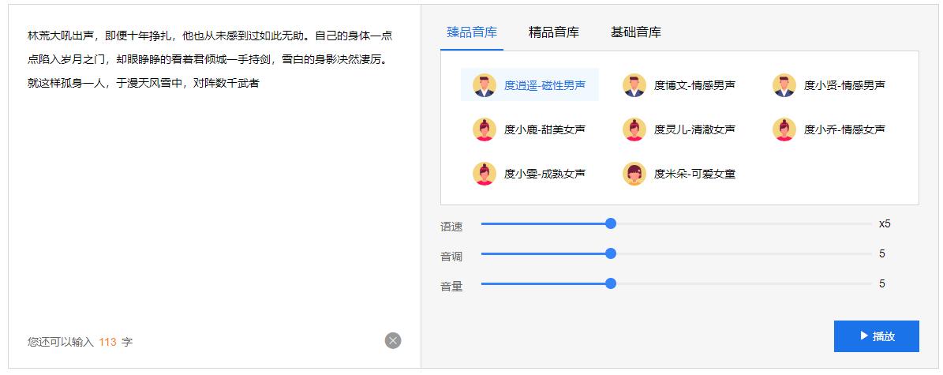Click the 音调 label
The height and width of the screenshot is (375, 943).
coord(451,257)
